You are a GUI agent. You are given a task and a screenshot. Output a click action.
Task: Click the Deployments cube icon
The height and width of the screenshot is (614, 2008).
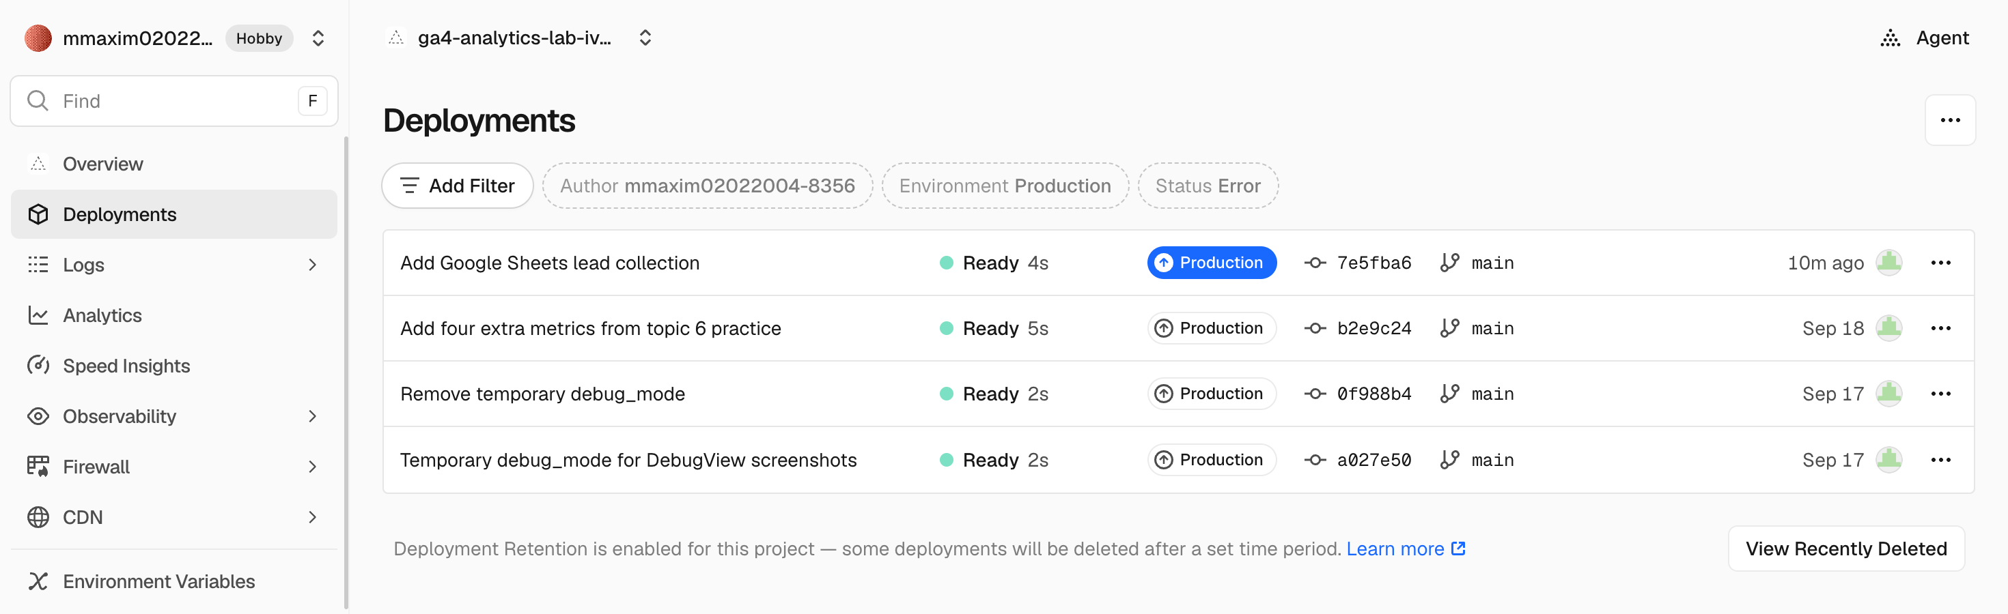pos(38,214)
